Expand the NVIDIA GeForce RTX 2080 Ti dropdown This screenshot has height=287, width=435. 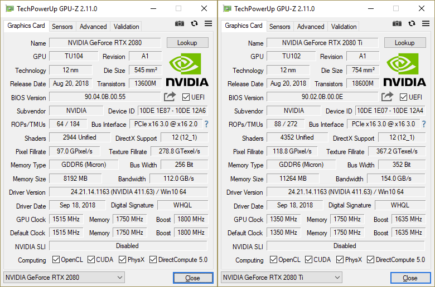click(x=282, y=278)
